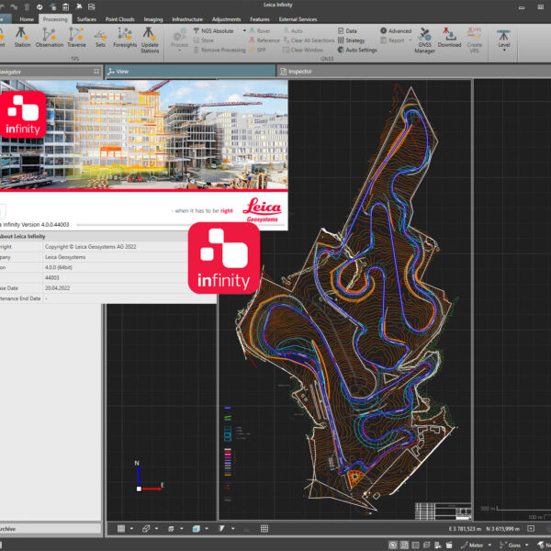551x551 pixels.
Task: Expand dropdown arrow next to 3D cube icon
Action: tap(207, 529)
